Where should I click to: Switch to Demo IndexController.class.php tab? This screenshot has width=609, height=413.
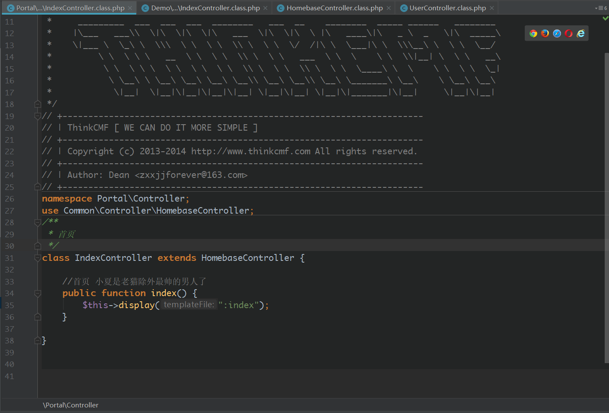pos(205,8)
